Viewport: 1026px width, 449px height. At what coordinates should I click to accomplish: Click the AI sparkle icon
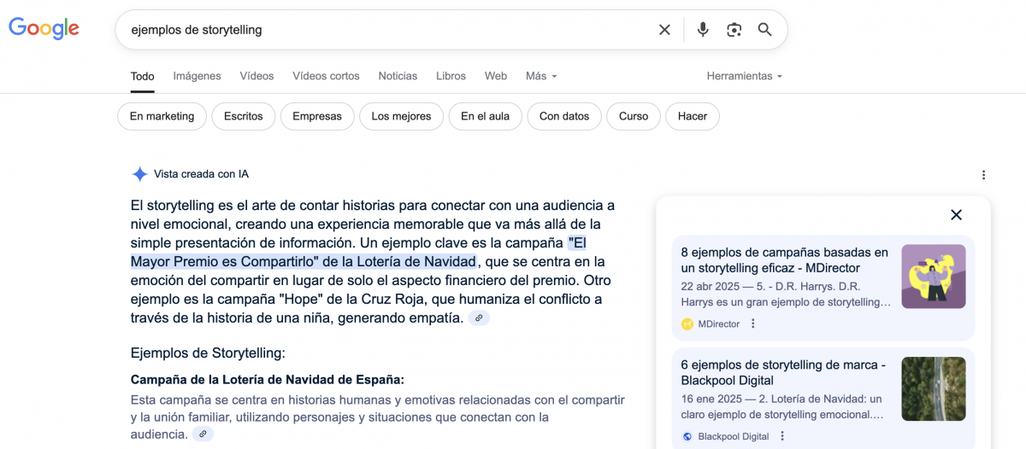click(x=139, y=174)
